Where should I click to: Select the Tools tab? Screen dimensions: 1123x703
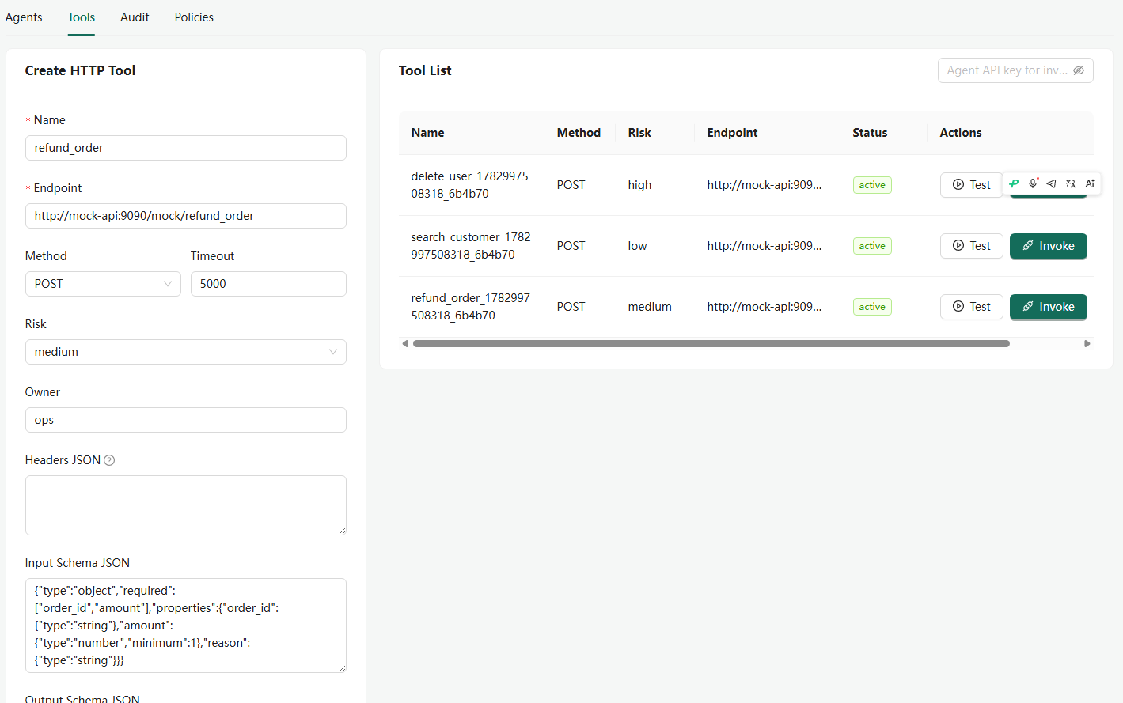tap(82, 17)
